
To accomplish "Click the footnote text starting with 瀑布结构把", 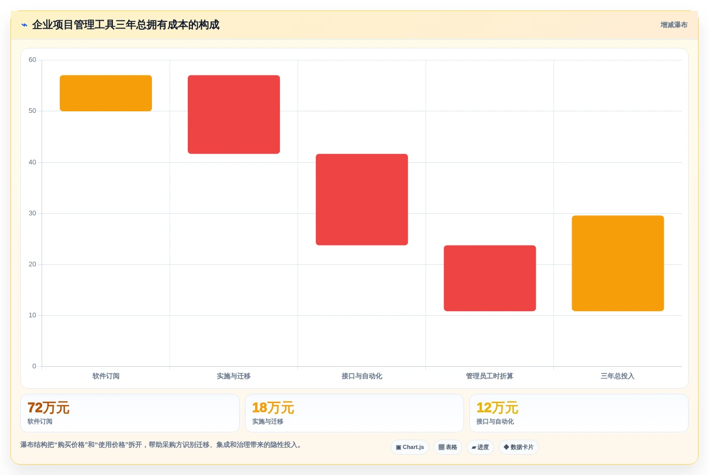I will coord(161,445).
